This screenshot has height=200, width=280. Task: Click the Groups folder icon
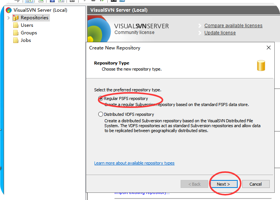tap(16, 33)
